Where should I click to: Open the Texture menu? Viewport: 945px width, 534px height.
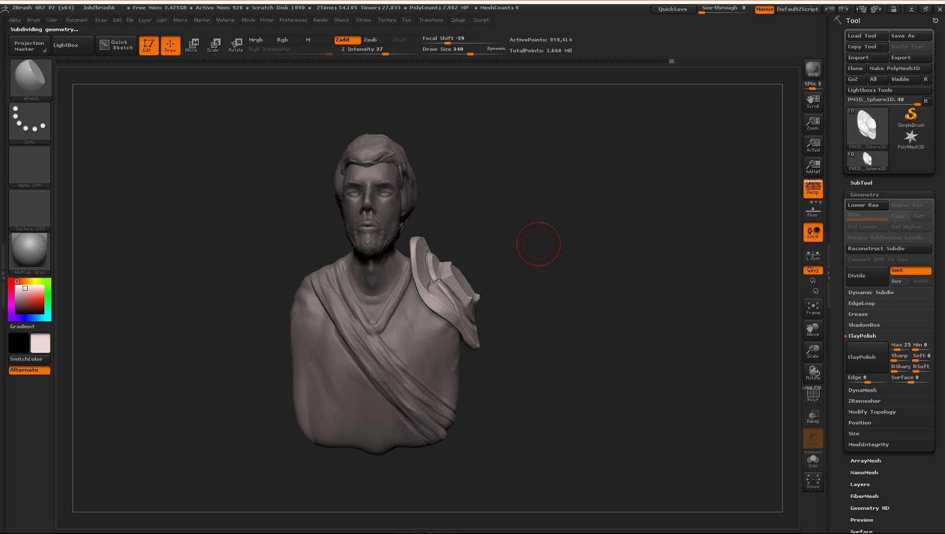tap(387, 19)
